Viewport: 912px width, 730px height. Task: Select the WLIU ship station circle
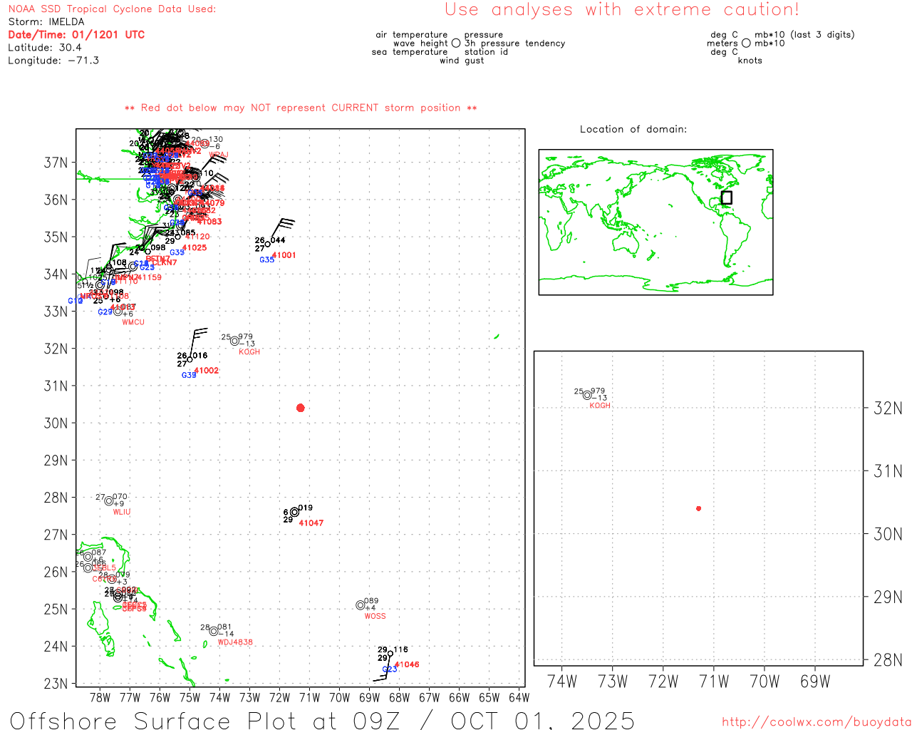(109, 500)
